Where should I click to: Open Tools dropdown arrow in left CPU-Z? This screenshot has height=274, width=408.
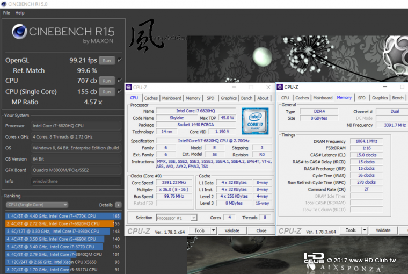point(213,230)
